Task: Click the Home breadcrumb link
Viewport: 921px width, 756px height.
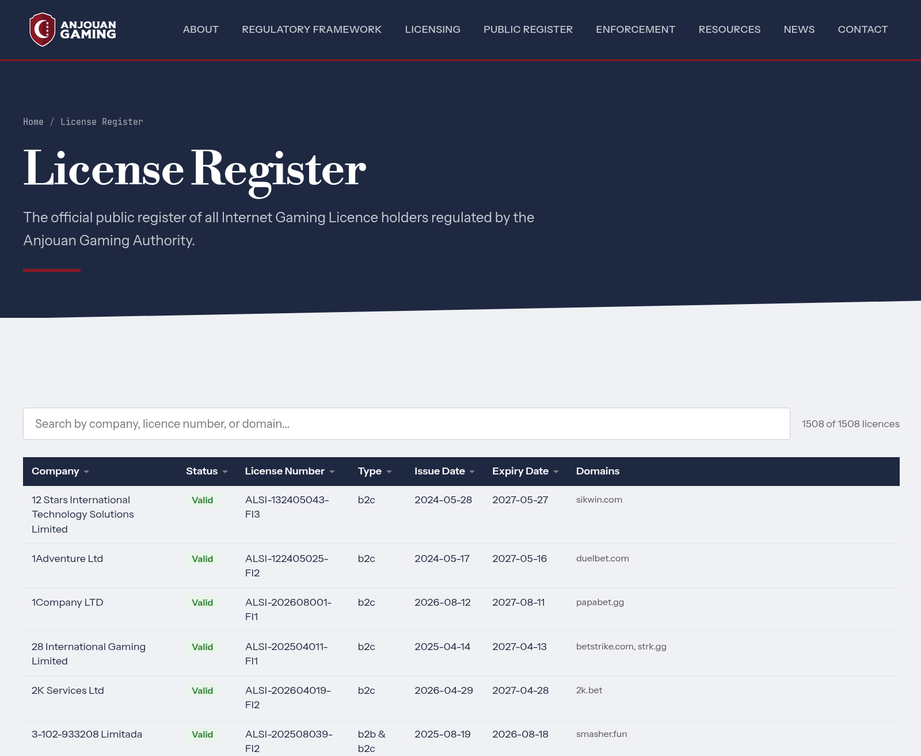Action: coord(33,122)
